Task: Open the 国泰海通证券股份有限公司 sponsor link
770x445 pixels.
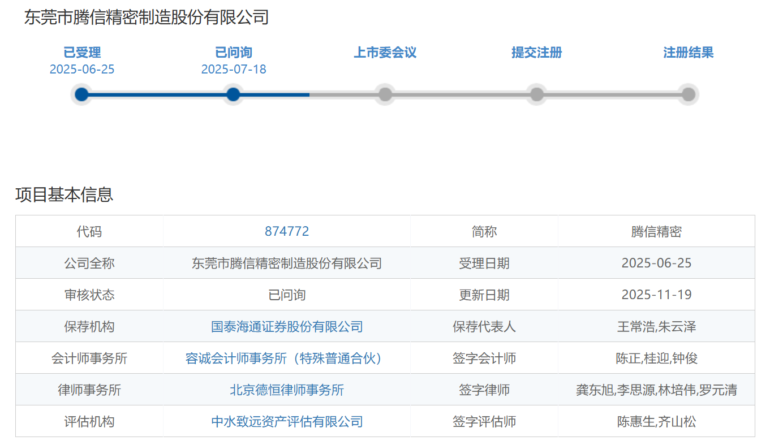Action: [x=287, y=326]
